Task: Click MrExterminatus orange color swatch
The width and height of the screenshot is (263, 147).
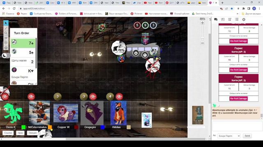Action: (x=50, y=127)
